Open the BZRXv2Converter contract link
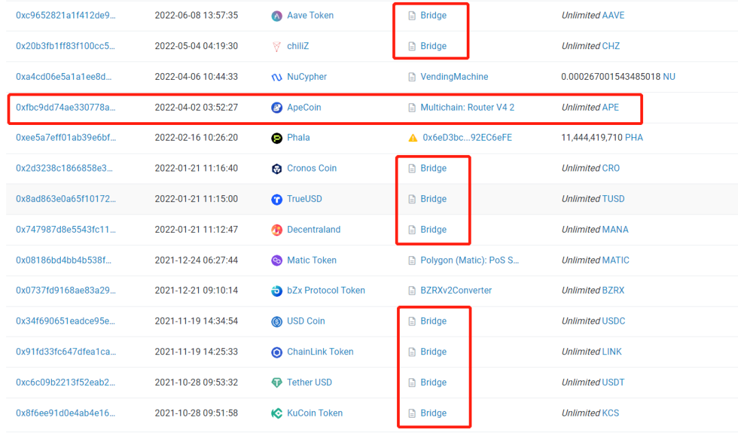This screenshot has height=439, width=738. point(456,290)
